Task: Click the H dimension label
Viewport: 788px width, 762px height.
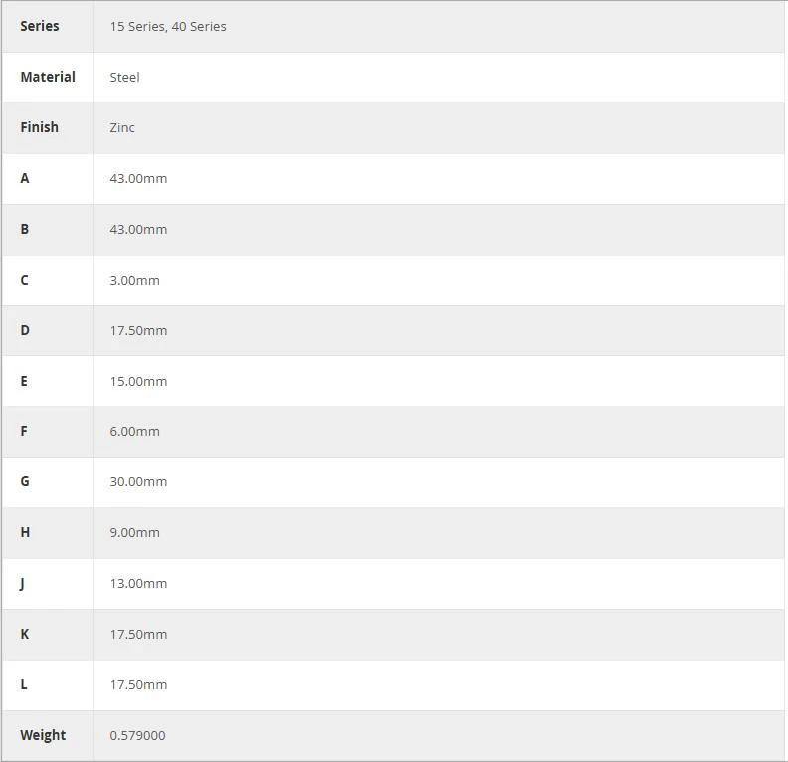Action: point(25,532)
